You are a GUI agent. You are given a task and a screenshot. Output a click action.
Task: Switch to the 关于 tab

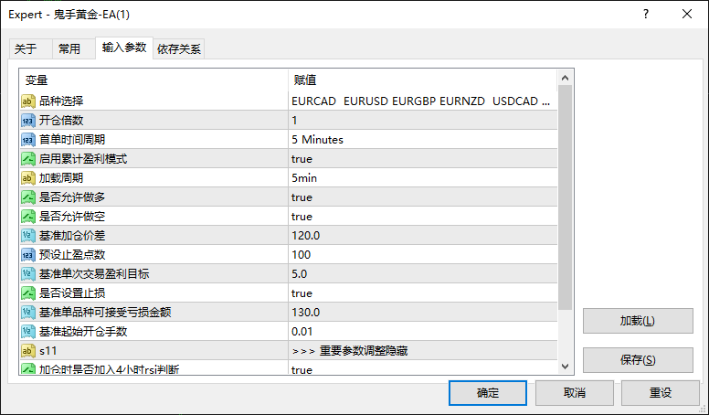pyautogui.click(x=30, y=48)
